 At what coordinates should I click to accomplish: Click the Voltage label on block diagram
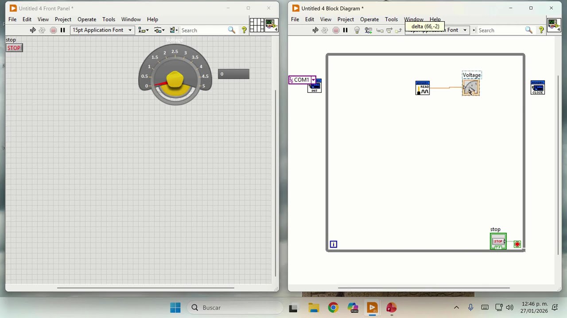pos(472,75)
